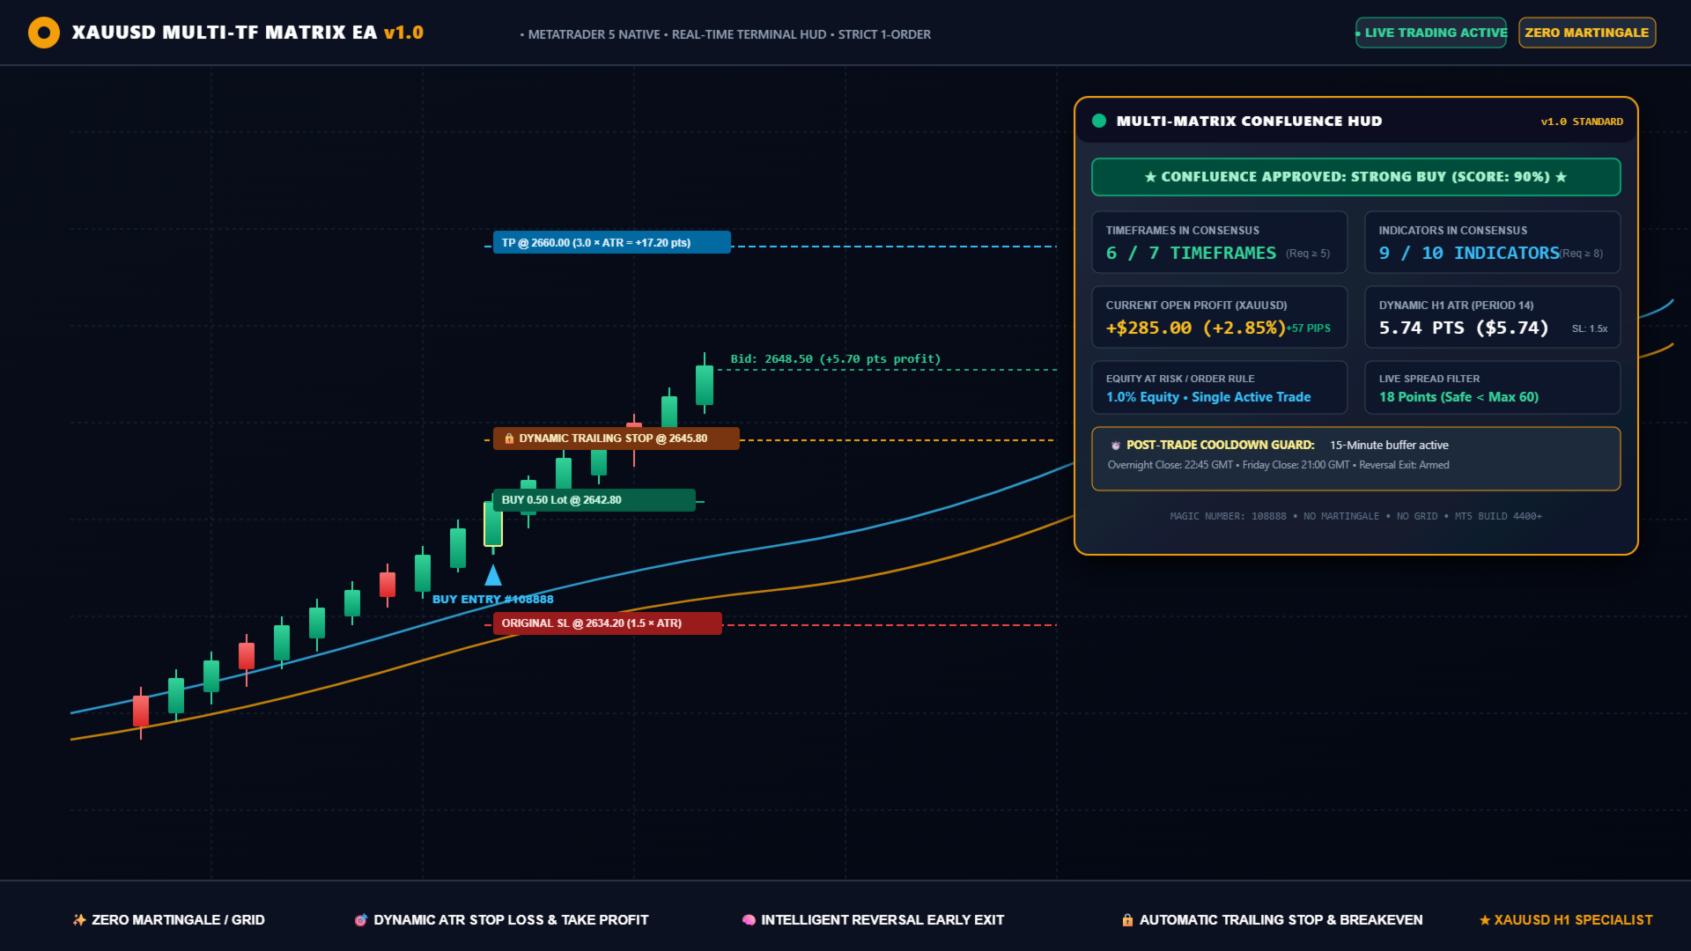
Task: Open the Live Spread Filter card
Action: [1493, 387]
